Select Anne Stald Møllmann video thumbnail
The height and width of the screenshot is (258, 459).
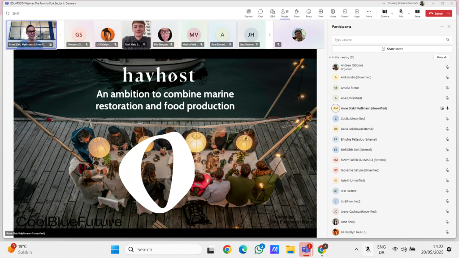tap(31, 34)
